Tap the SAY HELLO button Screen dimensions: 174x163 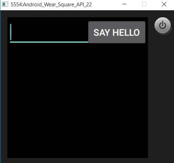tap(117, 32)
